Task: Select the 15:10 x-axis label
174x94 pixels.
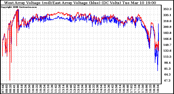Action: [105, 89]
